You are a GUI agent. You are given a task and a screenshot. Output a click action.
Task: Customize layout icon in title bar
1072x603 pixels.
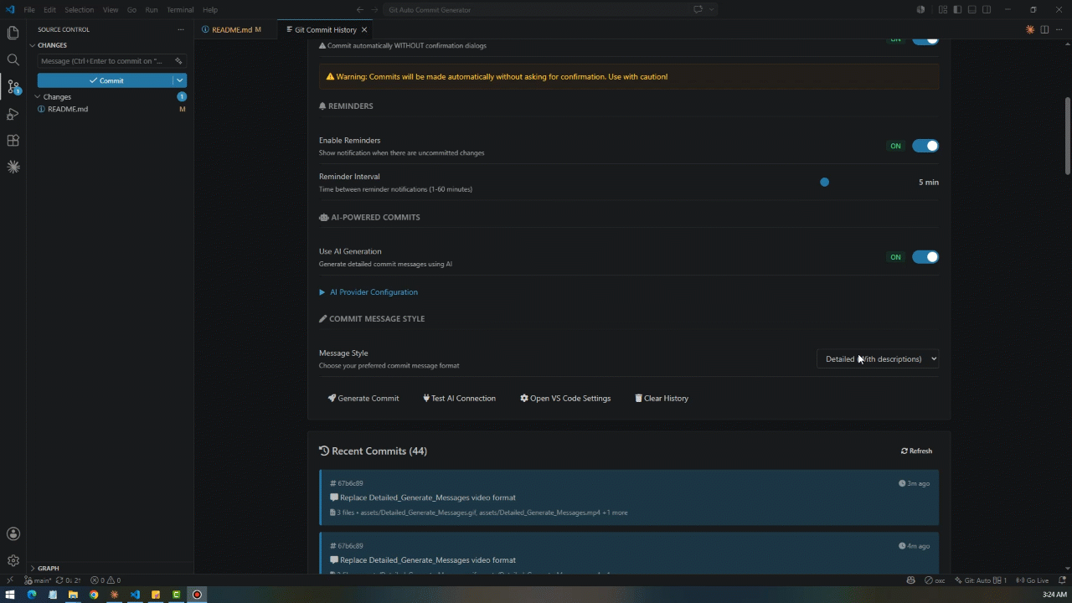click(943, 9)
